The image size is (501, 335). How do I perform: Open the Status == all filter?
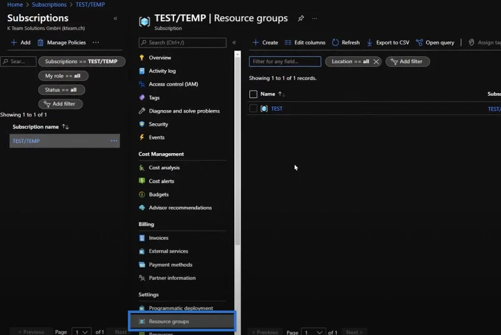click(61, 90)
